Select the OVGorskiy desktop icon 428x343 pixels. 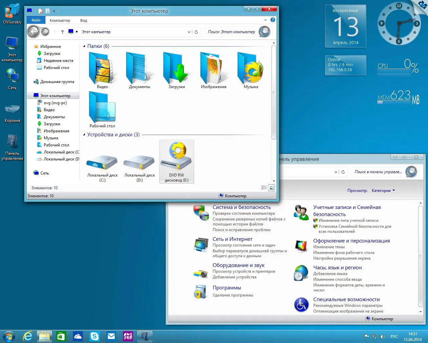(x=12, y=14)
